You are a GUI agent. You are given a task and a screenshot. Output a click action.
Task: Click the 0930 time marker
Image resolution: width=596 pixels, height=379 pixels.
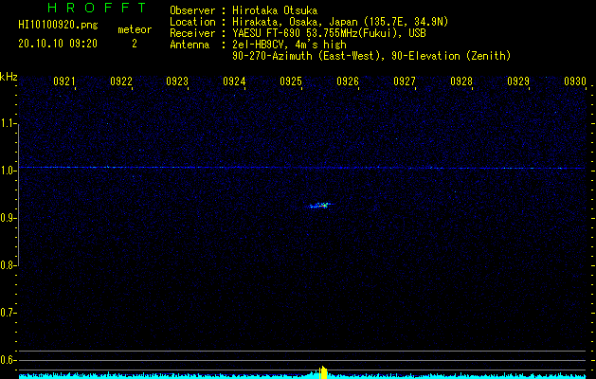coord(575,81)
